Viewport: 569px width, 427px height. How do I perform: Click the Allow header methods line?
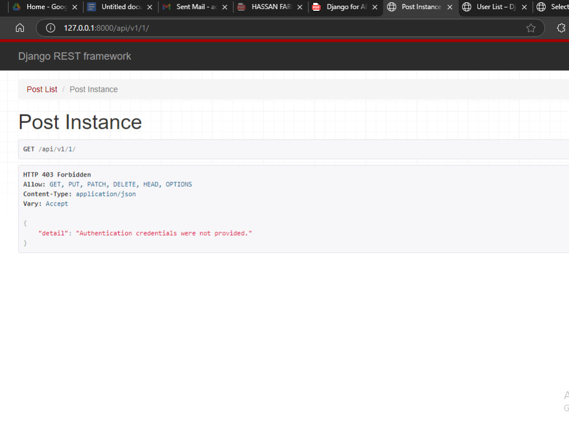click(x=108, y=184)
